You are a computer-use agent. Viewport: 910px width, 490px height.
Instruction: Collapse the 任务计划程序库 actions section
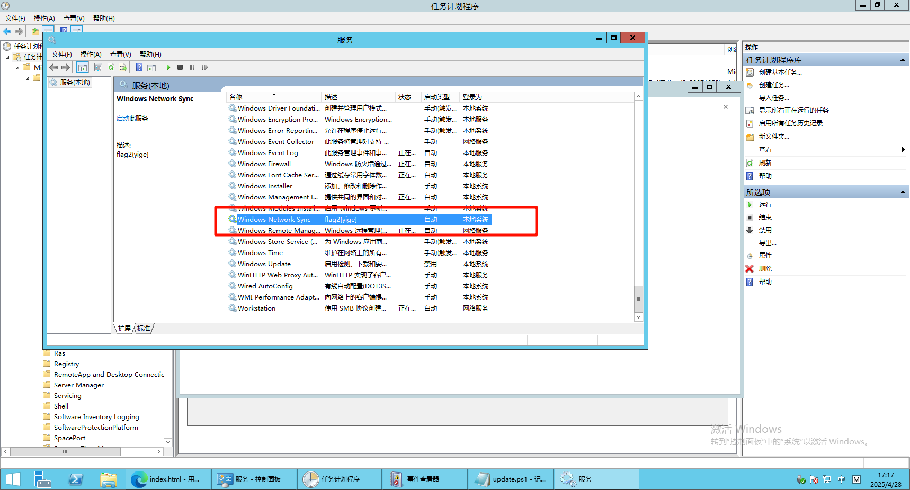click(903, 60)
